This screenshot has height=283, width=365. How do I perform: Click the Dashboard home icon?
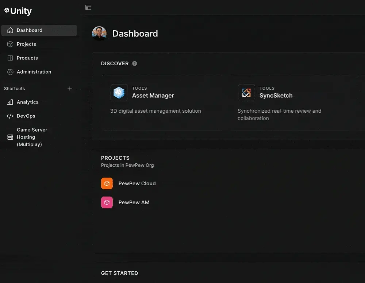tap(10, 30)
